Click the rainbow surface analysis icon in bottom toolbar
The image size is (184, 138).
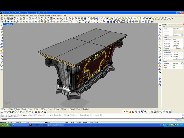36,112
